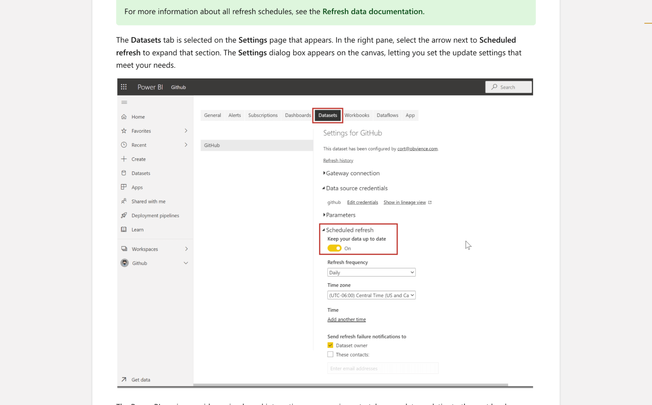
Task: Switch to the General tab
Action: click(x=212, y=115)
